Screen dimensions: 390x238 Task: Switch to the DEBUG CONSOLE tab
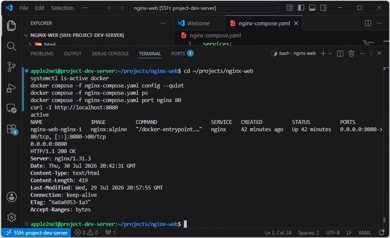(110, 53)
